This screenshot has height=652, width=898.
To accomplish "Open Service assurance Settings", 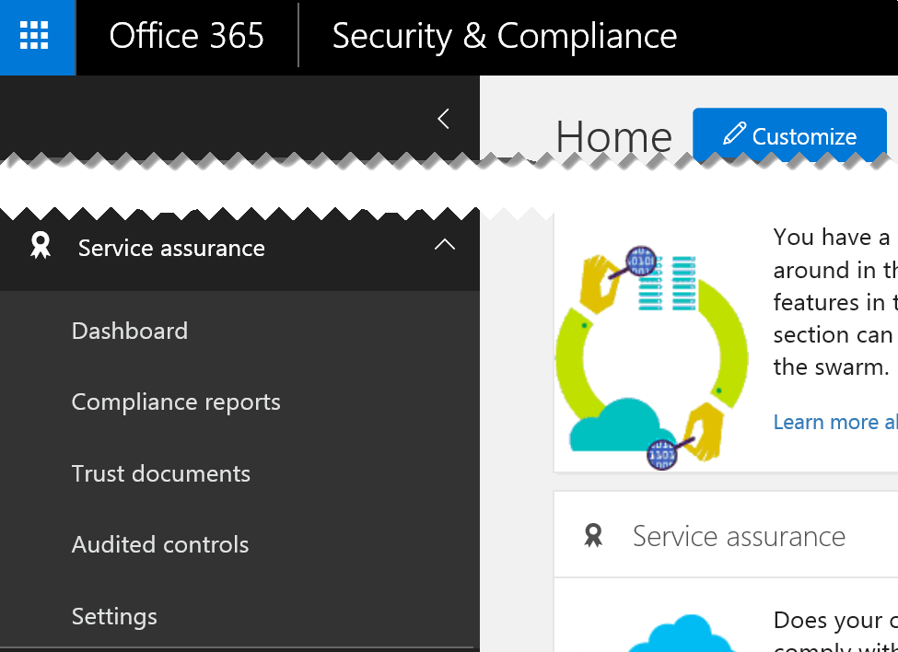I will (x=114, y=617).
